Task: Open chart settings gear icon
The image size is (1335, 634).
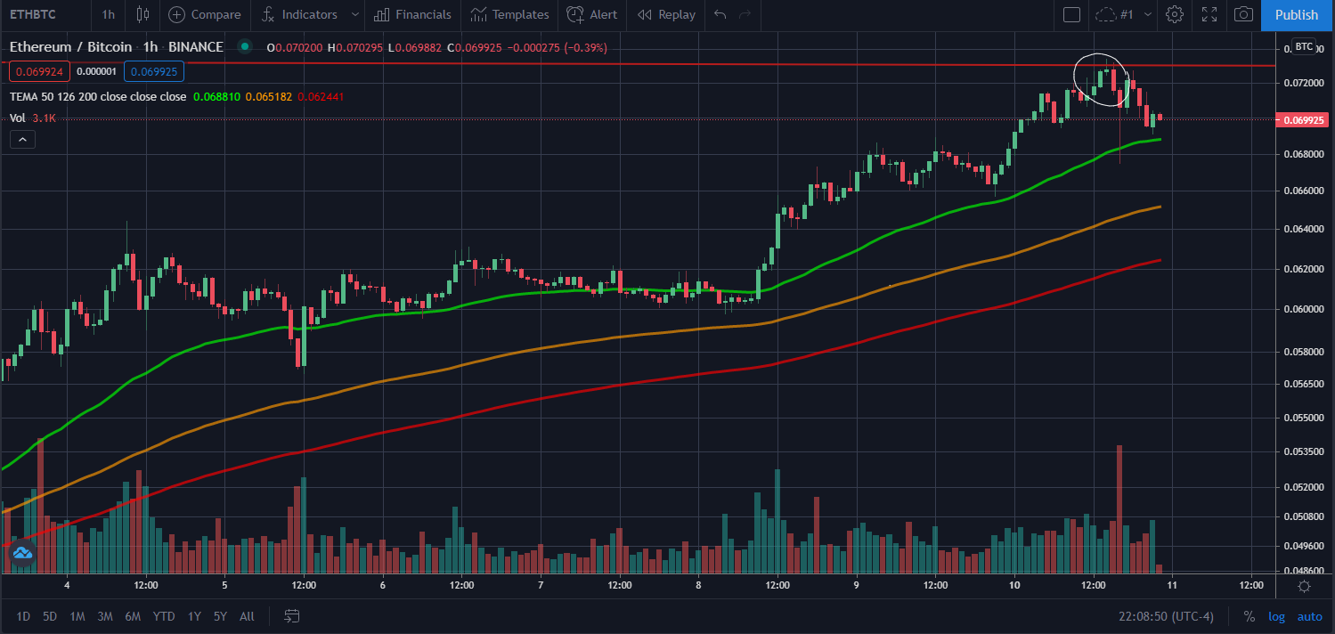Action: click(1175, 14)
